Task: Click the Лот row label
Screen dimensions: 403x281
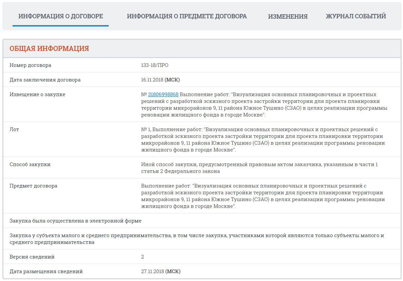Action: 14,129
